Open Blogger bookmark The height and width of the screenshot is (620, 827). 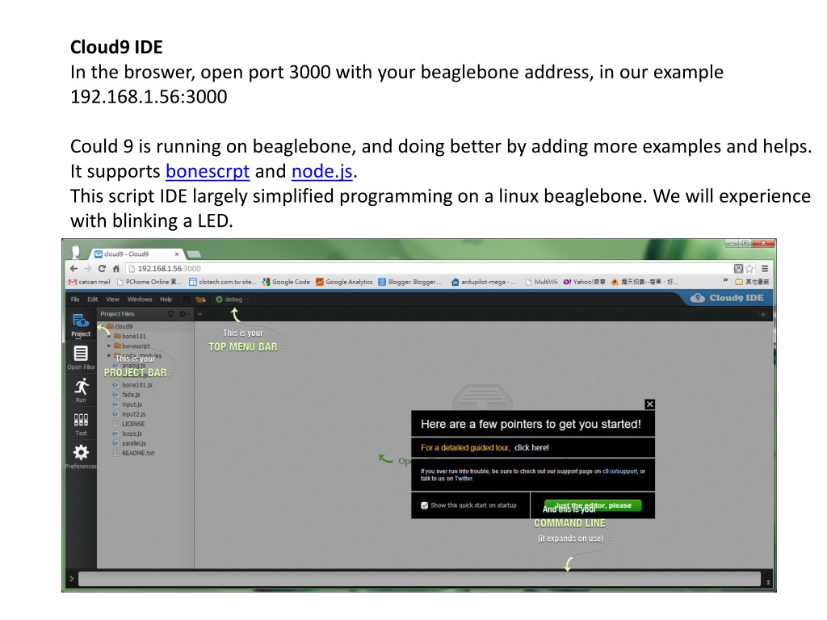pos(409,282)
